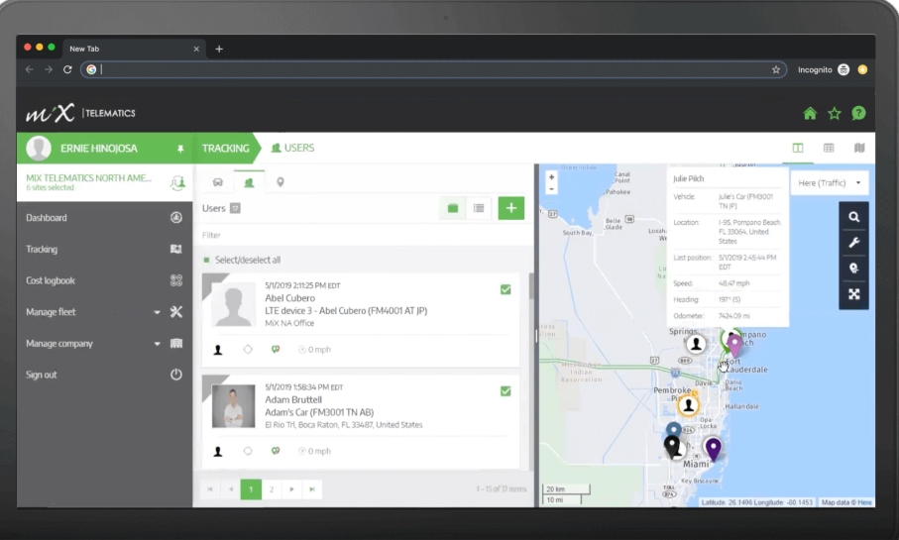
Task: Reload the browser page
Action: (x=67, y=69)
